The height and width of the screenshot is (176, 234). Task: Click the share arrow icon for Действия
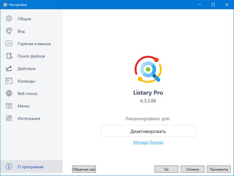[9, 69]
